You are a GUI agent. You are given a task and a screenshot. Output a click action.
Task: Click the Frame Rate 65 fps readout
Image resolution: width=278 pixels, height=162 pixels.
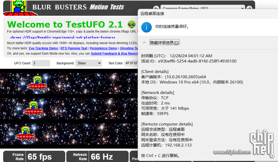pos(34,157)
